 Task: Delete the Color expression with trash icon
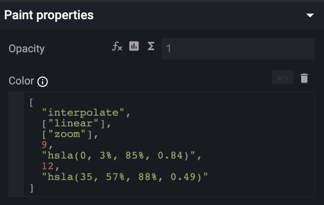[304, 78]
